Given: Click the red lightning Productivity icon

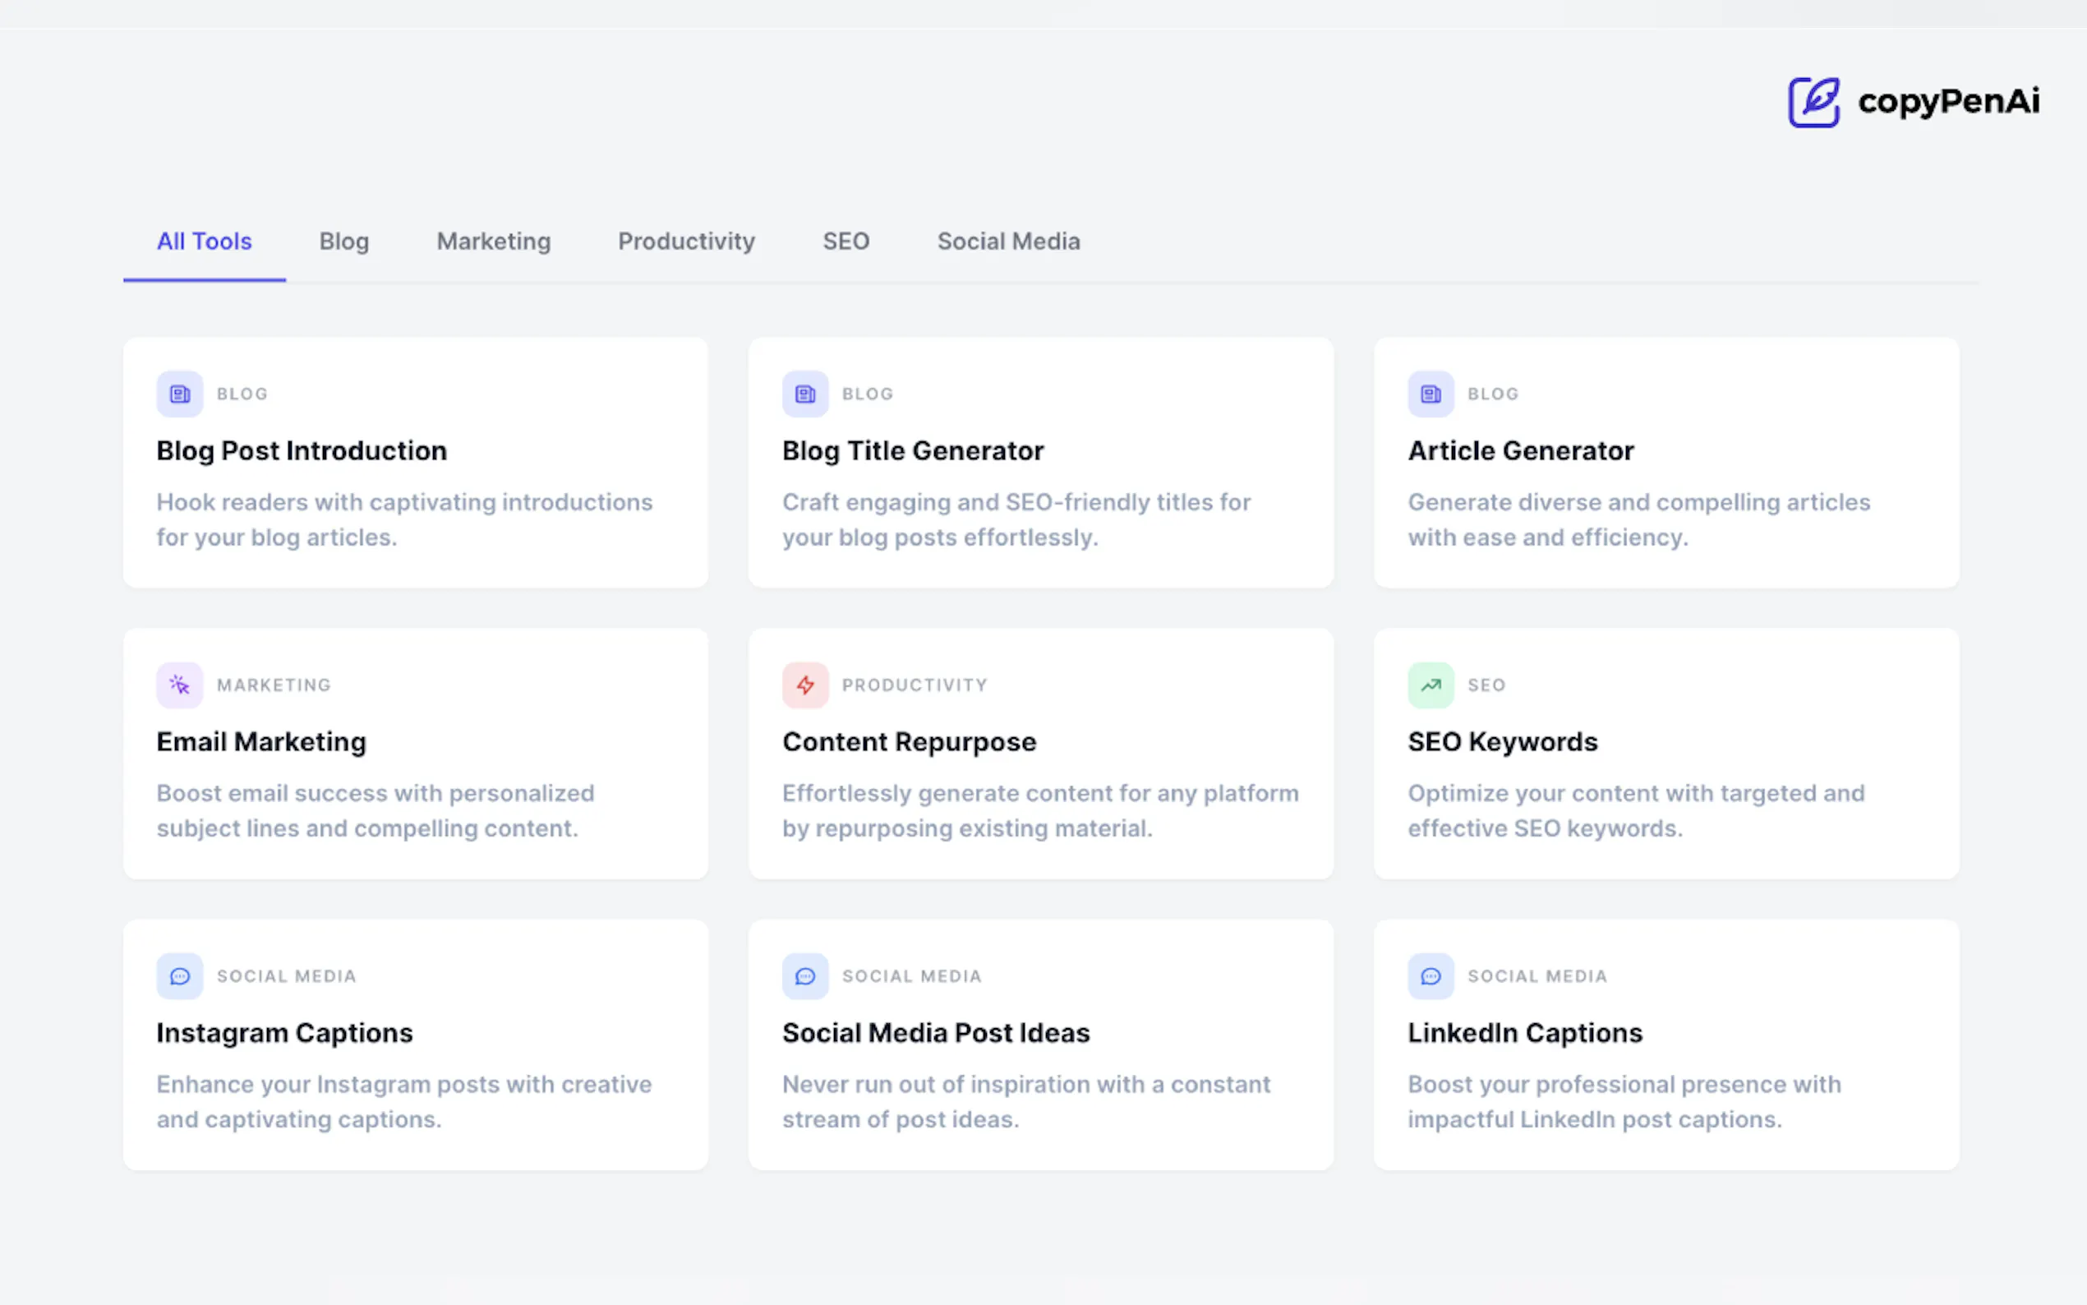Looking at the screenshot, I should [805, 685].
